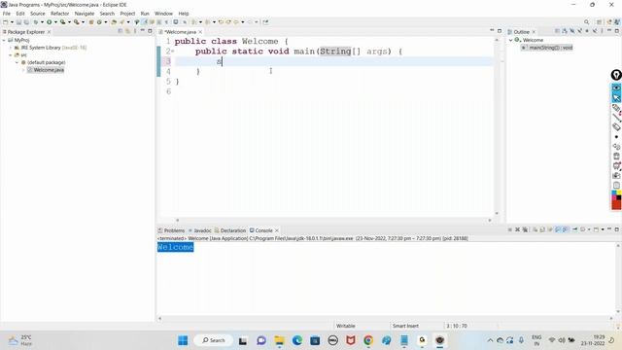622x350 pixels.
Task: Open the Run icon's dropdown arrow
Action: [x=56, y=22]
